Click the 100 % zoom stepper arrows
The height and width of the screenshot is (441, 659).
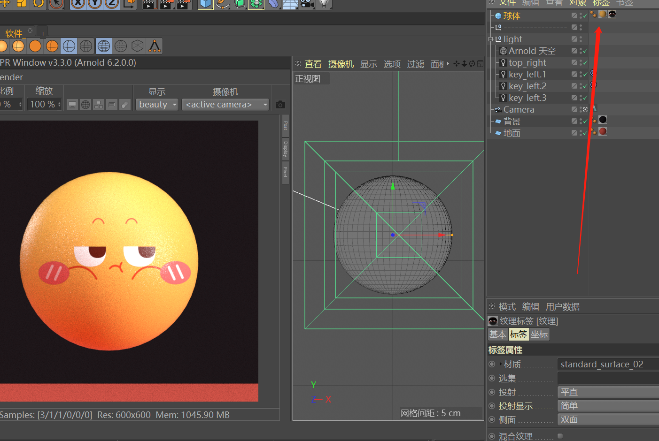(x=59, y=105)
